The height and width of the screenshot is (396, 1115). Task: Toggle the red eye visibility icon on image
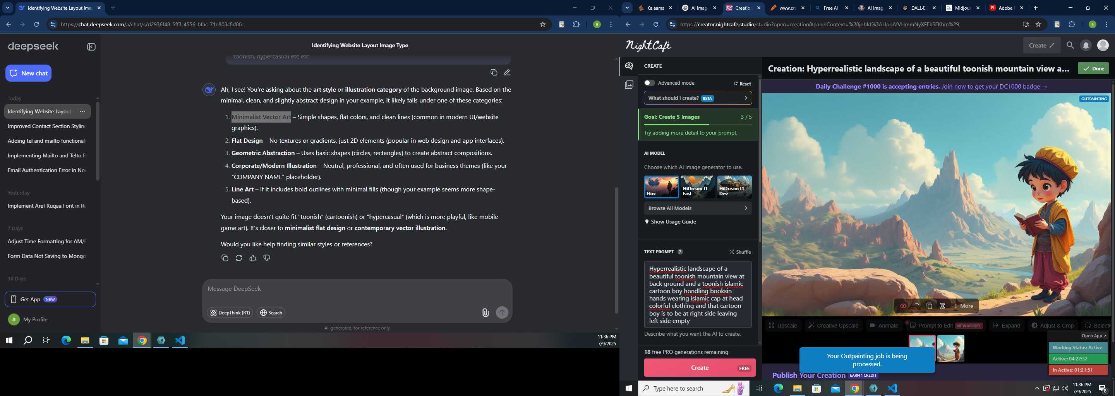pos(903,306)
